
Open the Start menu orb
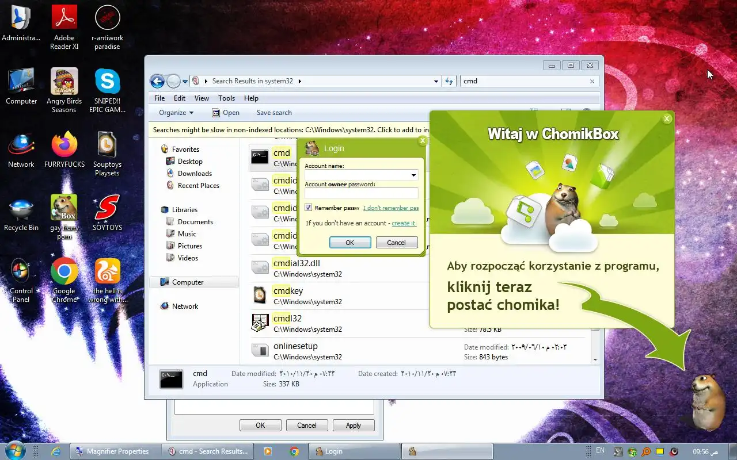click(x=14, y=451)
